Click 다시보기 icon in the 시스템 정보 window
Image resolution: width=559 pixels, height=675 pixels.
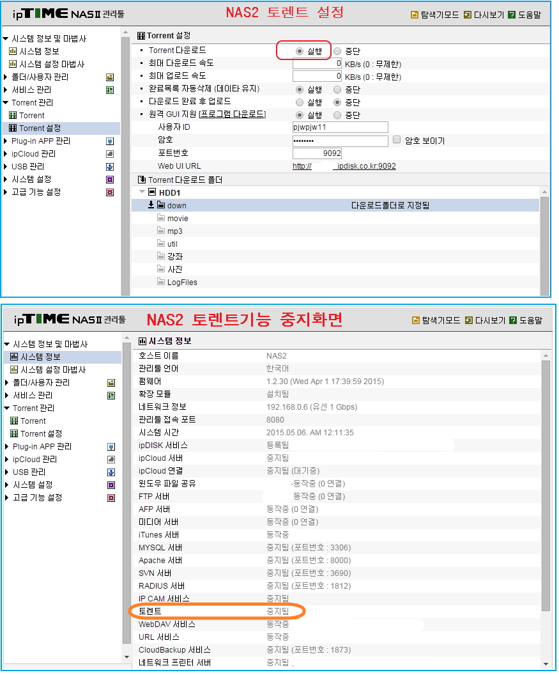(469, 320)
